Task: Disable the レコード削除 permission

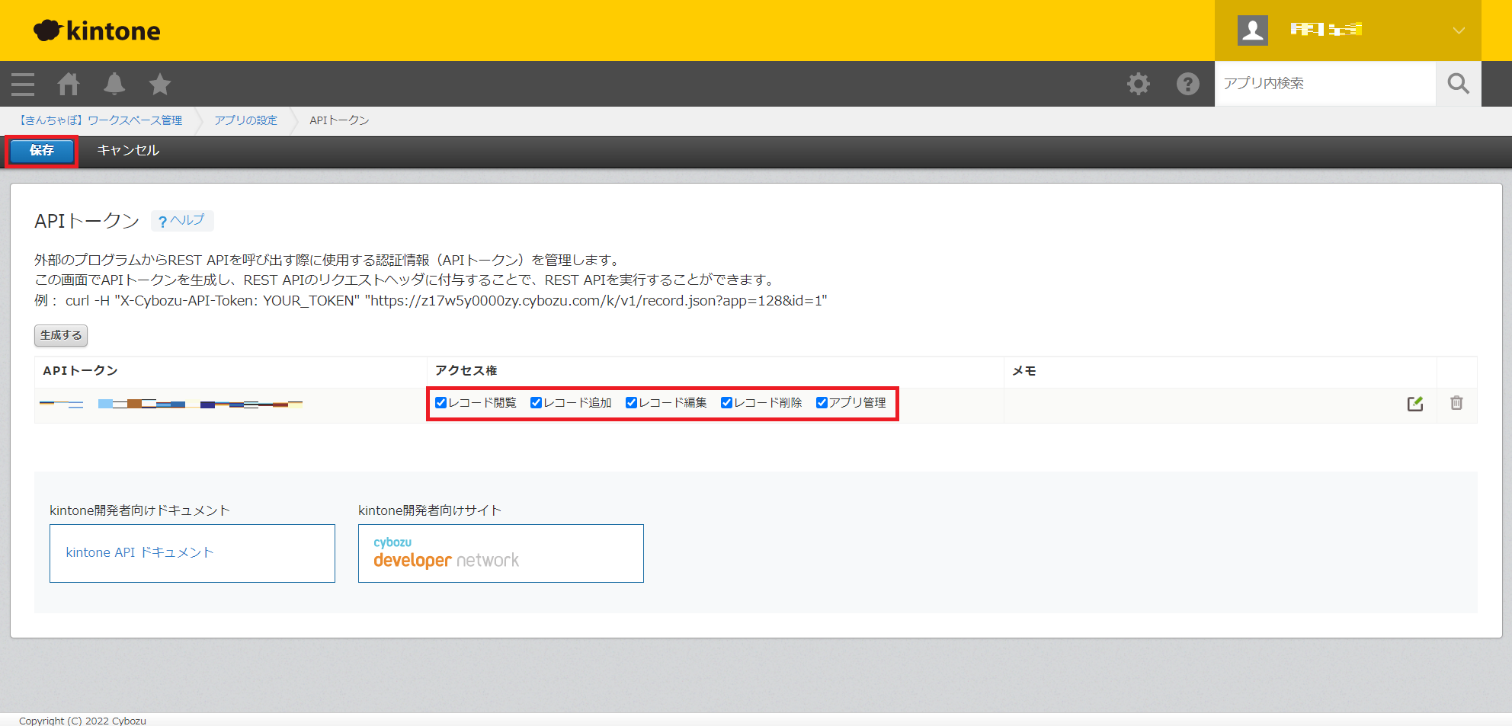Action: 726,403
